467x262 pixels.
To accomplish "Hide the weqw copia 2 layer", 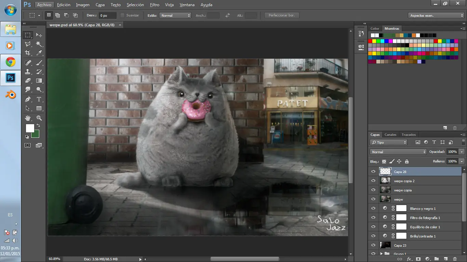I will [373, 181].
